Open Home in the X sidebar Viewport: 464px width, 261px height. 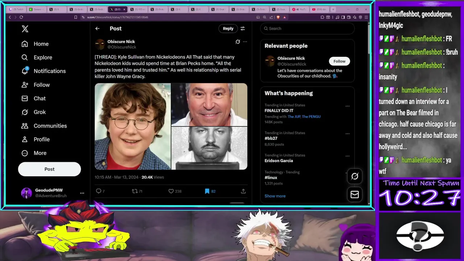35,44
